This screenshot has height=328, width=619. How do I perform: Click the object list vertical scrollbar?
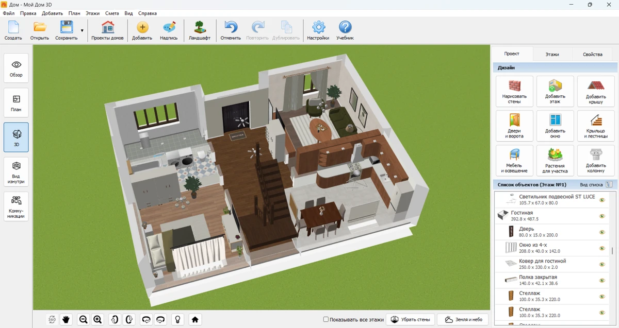click(x=612, y=251)
